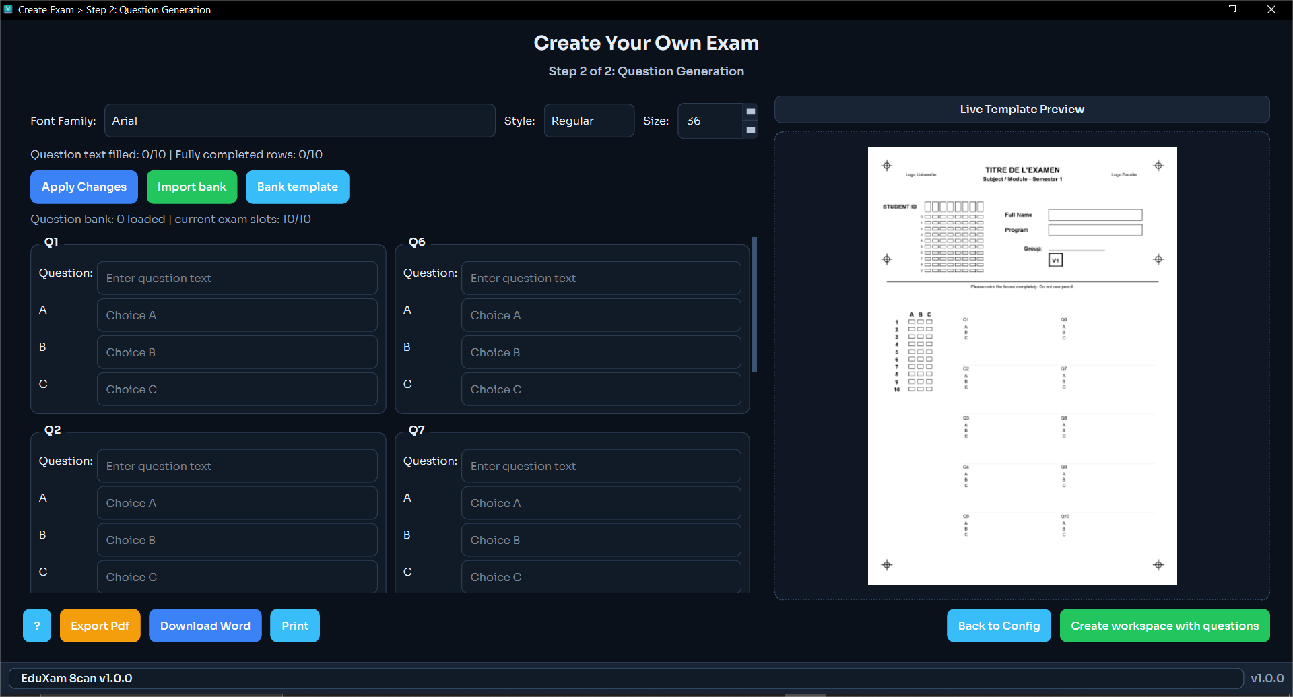1293x697 pixels.
Task: Print the exam
Action: click(295, 626)
